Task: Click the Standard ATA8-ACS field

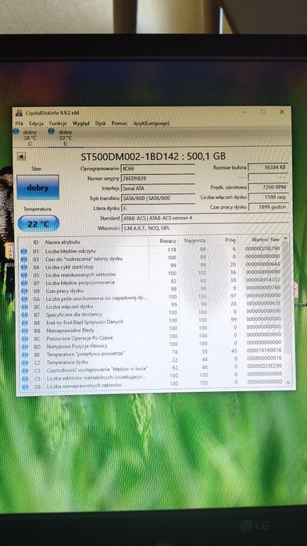Action: (205, 219)
